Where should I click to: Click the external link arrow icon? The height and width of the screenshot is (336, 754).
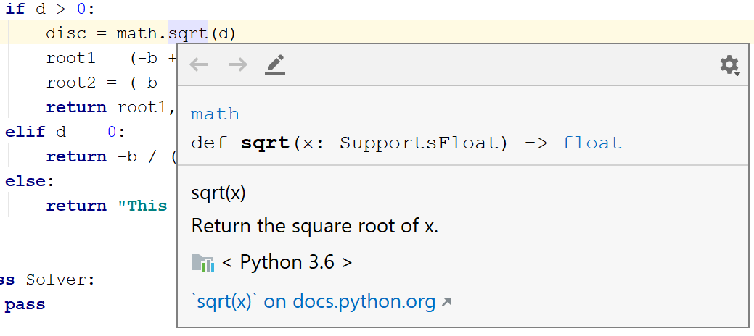446,302
